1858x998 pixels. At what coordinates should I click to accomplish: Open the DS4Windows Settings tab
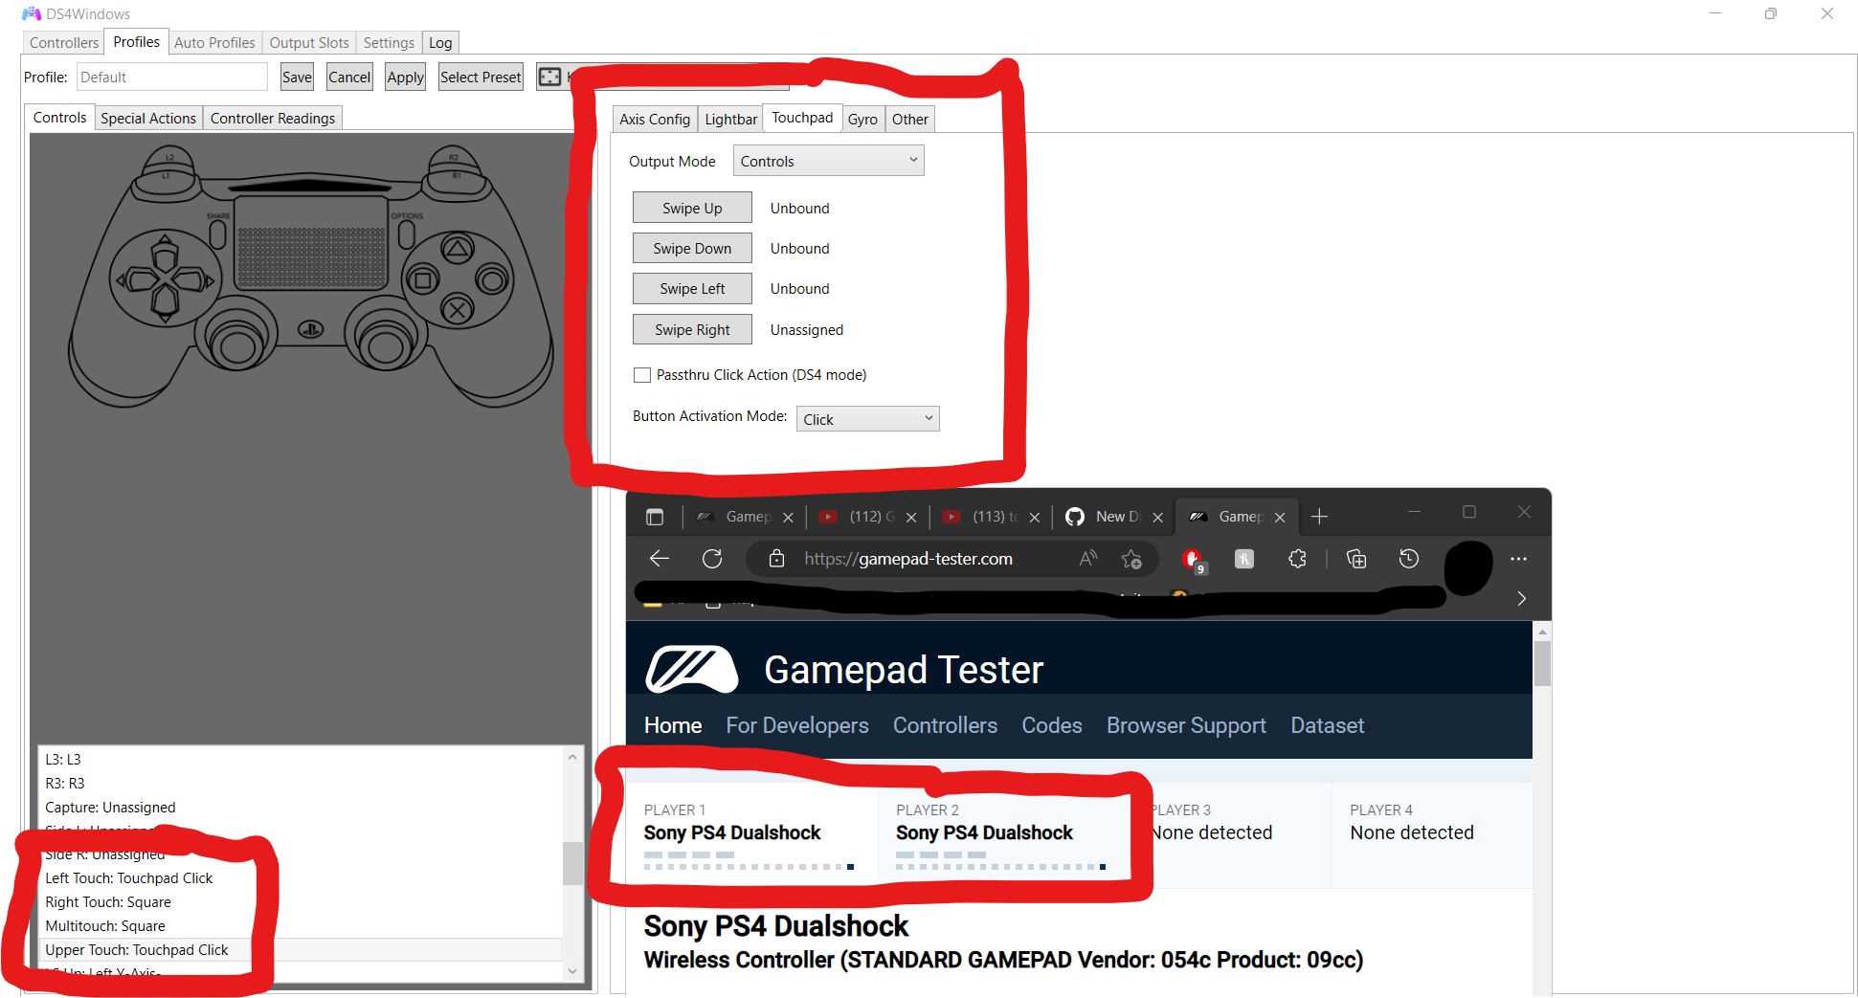coord(389,43)
